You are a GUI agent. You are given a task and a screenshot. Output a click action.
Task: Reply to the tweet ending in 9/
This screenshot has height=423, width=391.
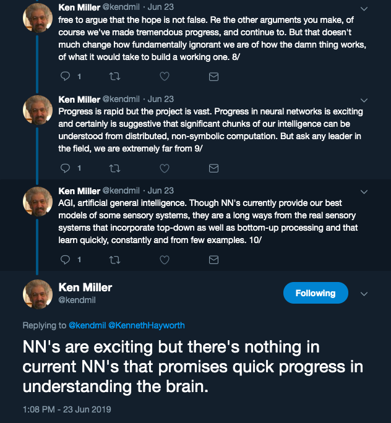point(65,168)
